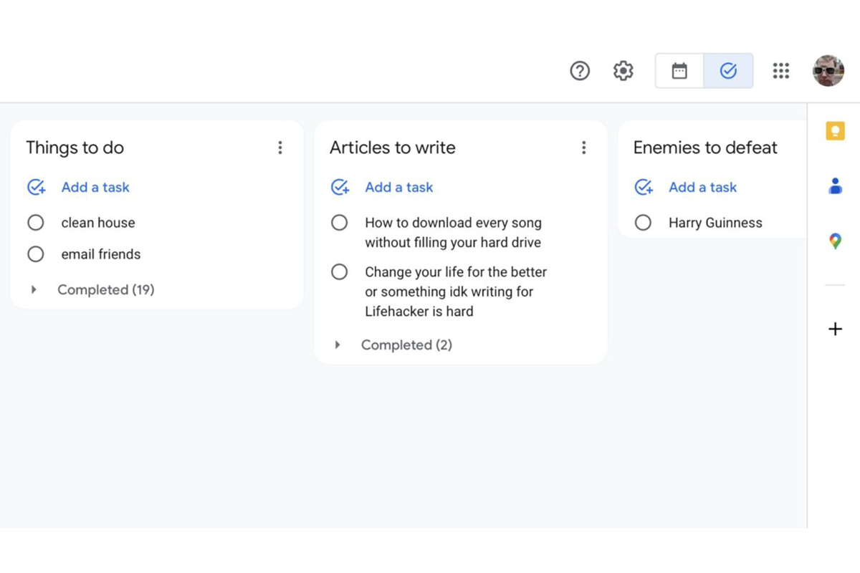The image size is (860, 573).
Task: Switch to Tasks view
Action: pos(728,71)
